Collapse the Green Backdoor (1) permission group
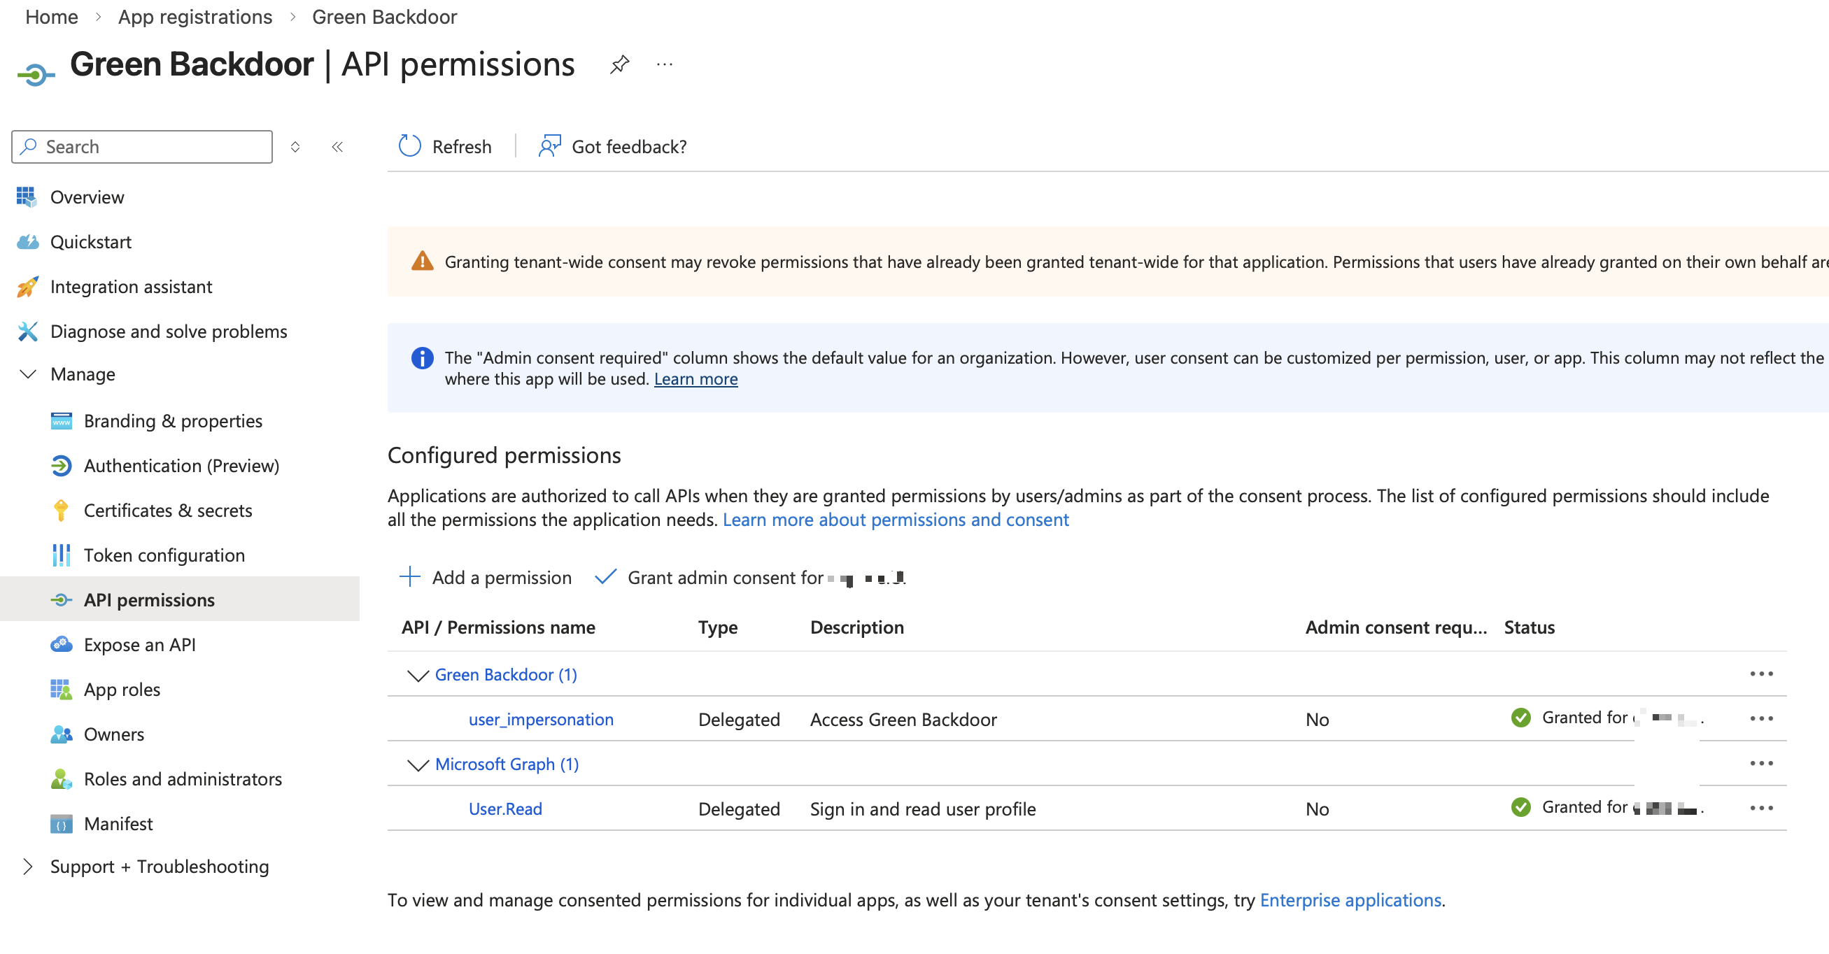 coord(418,675)
